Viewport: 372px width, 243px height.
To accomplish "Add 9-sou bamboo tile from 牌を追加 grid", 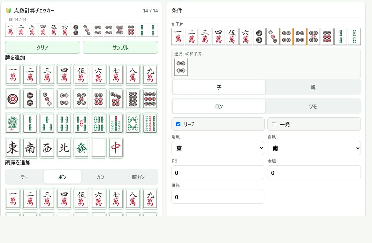I will 150,123.
